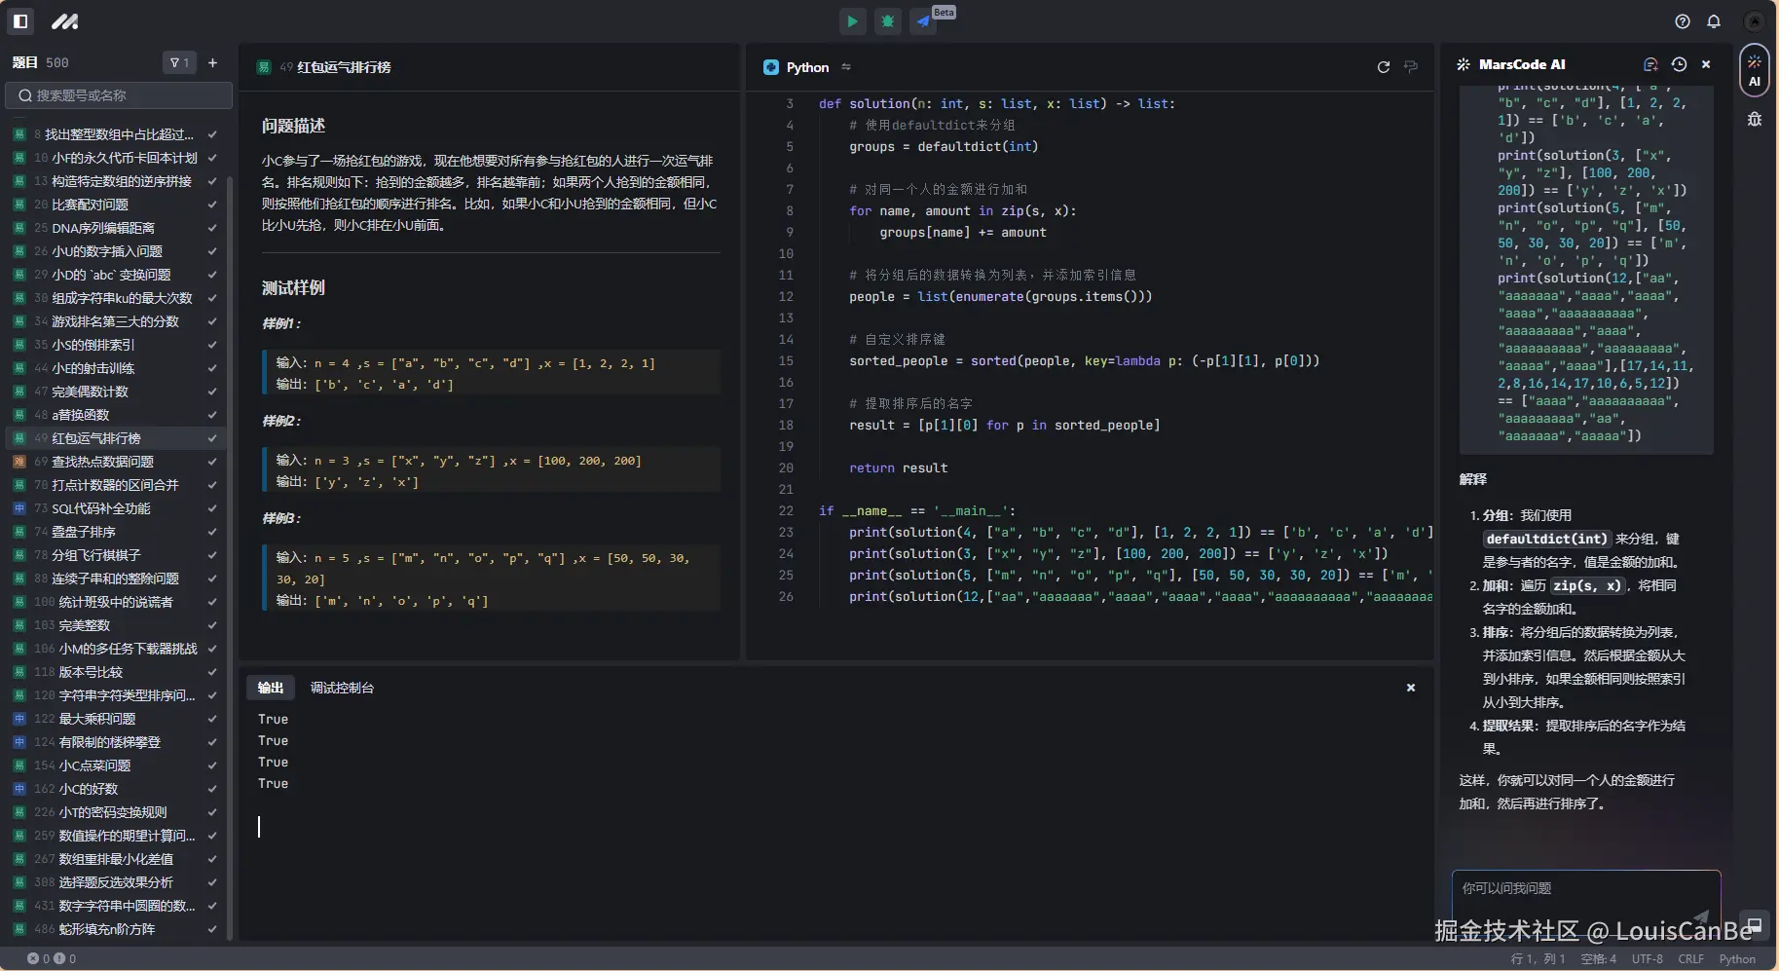This screenshot has height=971, width=1779.
Task: Open problem 73 SQL代码补全功能
Action: [100, 508]
